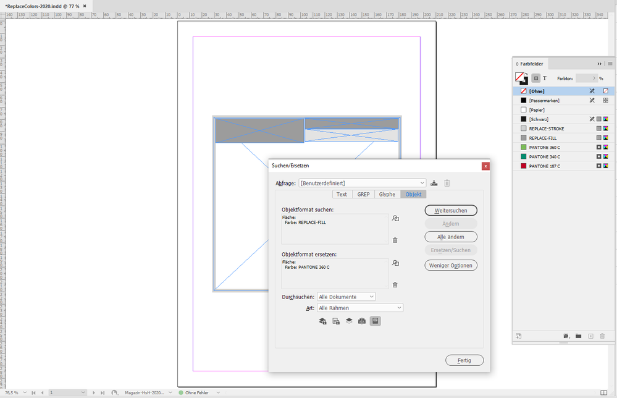This screenshot has height=398, width=617.
Task: Set formatting to affect text (T icon)
Action: (x=545, y=78)
